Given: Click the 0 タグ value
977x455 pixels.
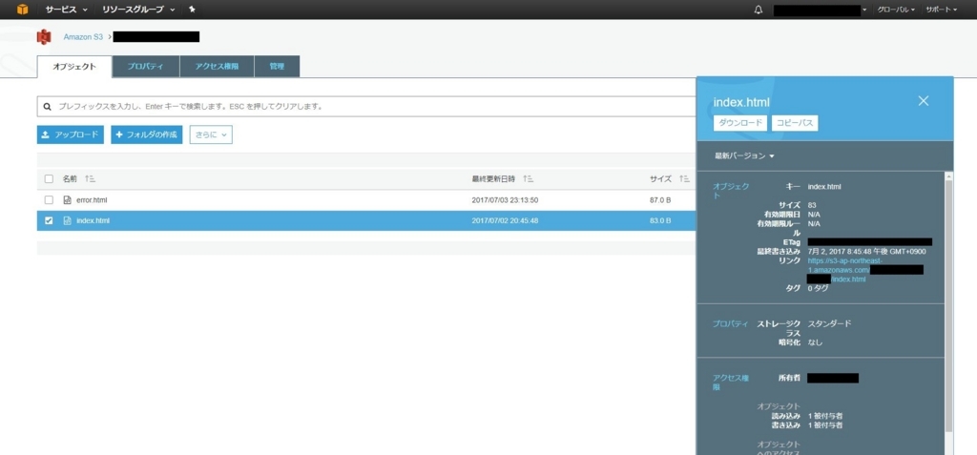Looking at the screenshot, I should coord(818,288).
